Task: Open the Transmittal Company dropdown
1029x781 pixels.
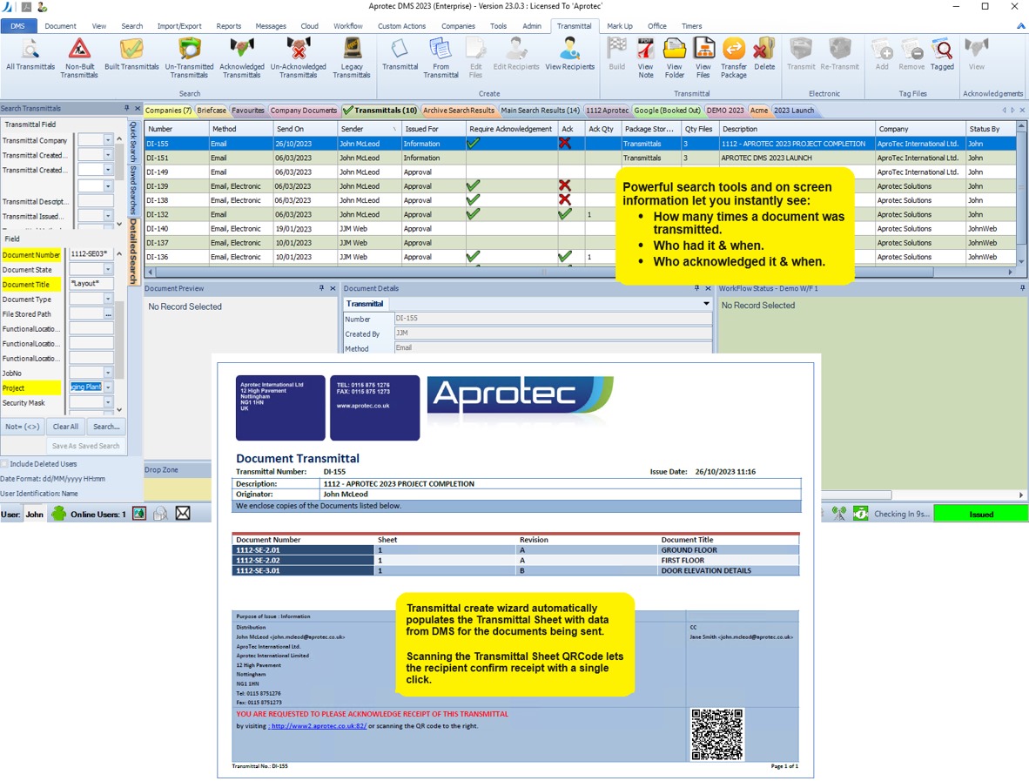Action: coord(108,140)
